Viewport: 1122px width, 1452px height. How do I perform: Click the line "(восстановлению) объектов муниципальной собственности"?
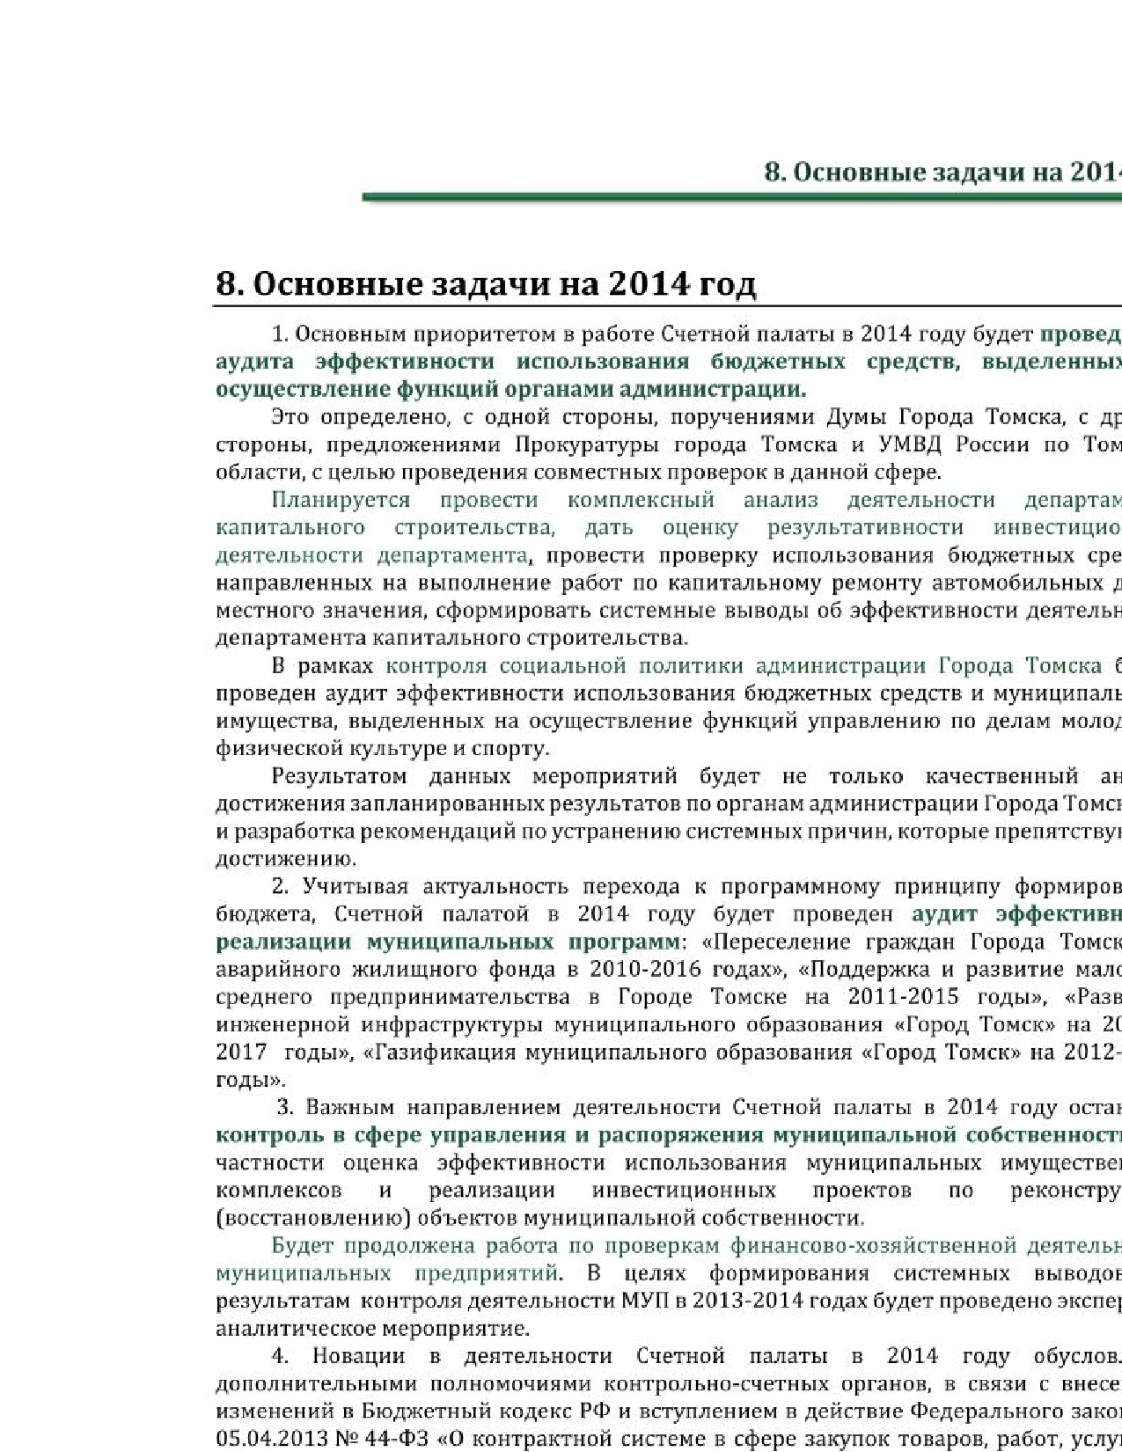539,1218
